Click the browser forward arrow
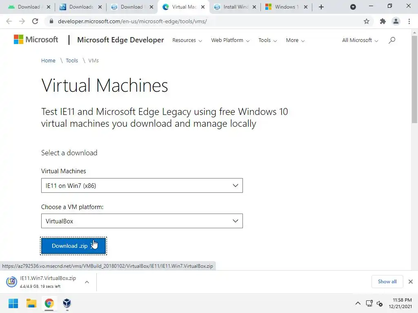This screenshot has height=313, width=418. click(22, 21)
